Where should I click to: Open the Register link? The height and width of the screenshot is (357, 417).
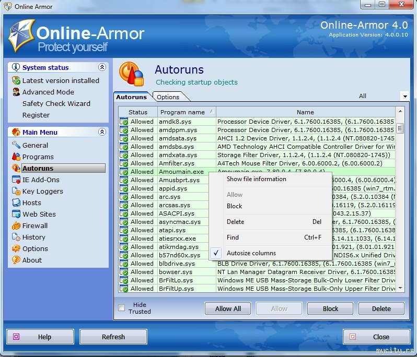pyautogui.click(x=36, y=115)
